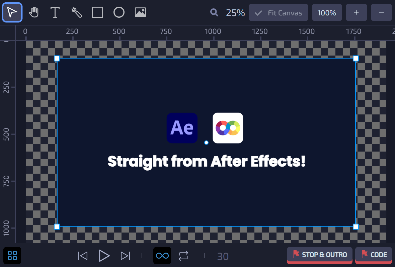395x267 pixels.
Task: Select the arrow selection tool
Action: coord(12,12)
